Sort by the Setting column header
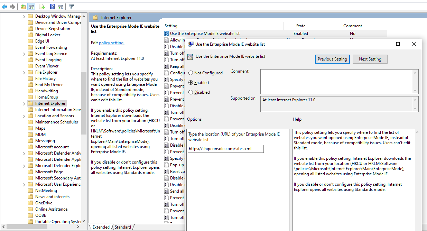The height and width of the screenshot is (231, 427). 223,26
